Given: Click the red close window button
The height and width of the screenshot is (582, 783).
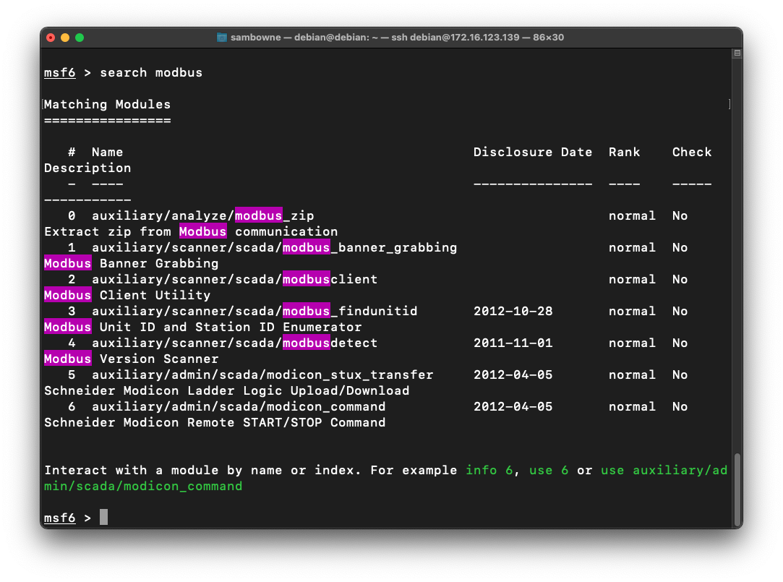Looking at the screenshot, I should click(51, 38).
